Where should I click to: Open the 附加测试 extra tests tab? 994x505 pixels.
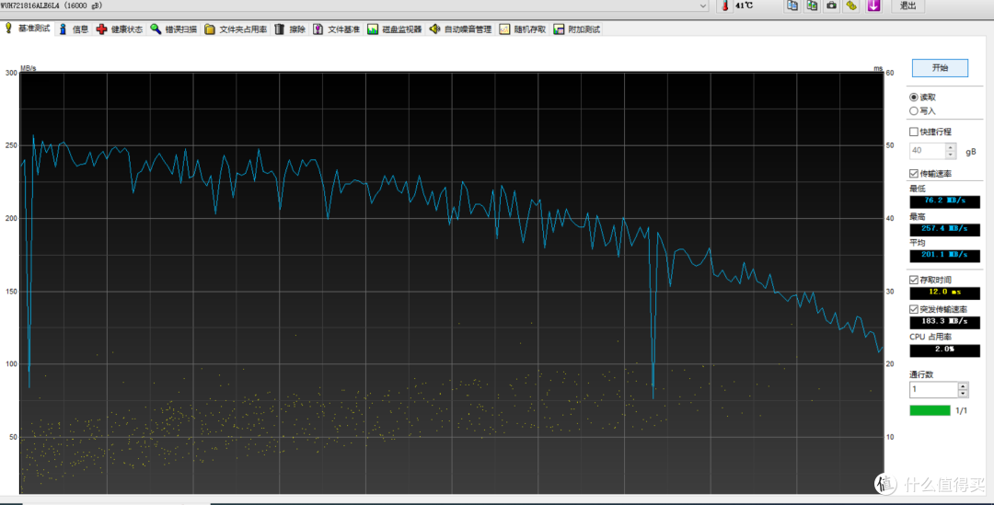[577, 29]
